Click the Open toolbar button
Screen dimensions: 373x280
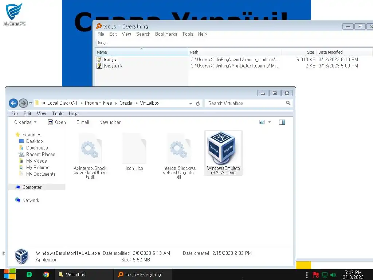pos(57,122)
